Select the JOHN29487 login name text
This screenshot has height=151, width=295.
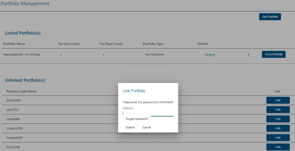pyautogui.click(x=14, y=100)
